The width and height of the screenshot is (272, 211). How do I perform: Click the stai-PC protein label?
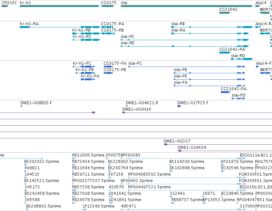135,63
